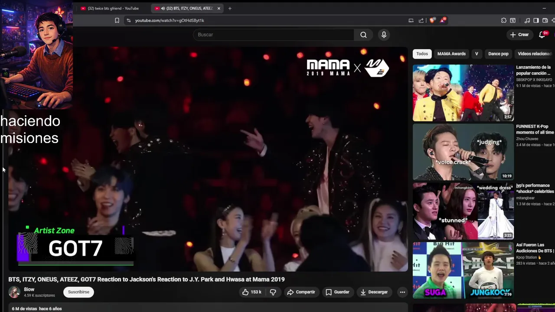Open the SUGA JUNGKOOK auditions thumbnail

point(463,270)
